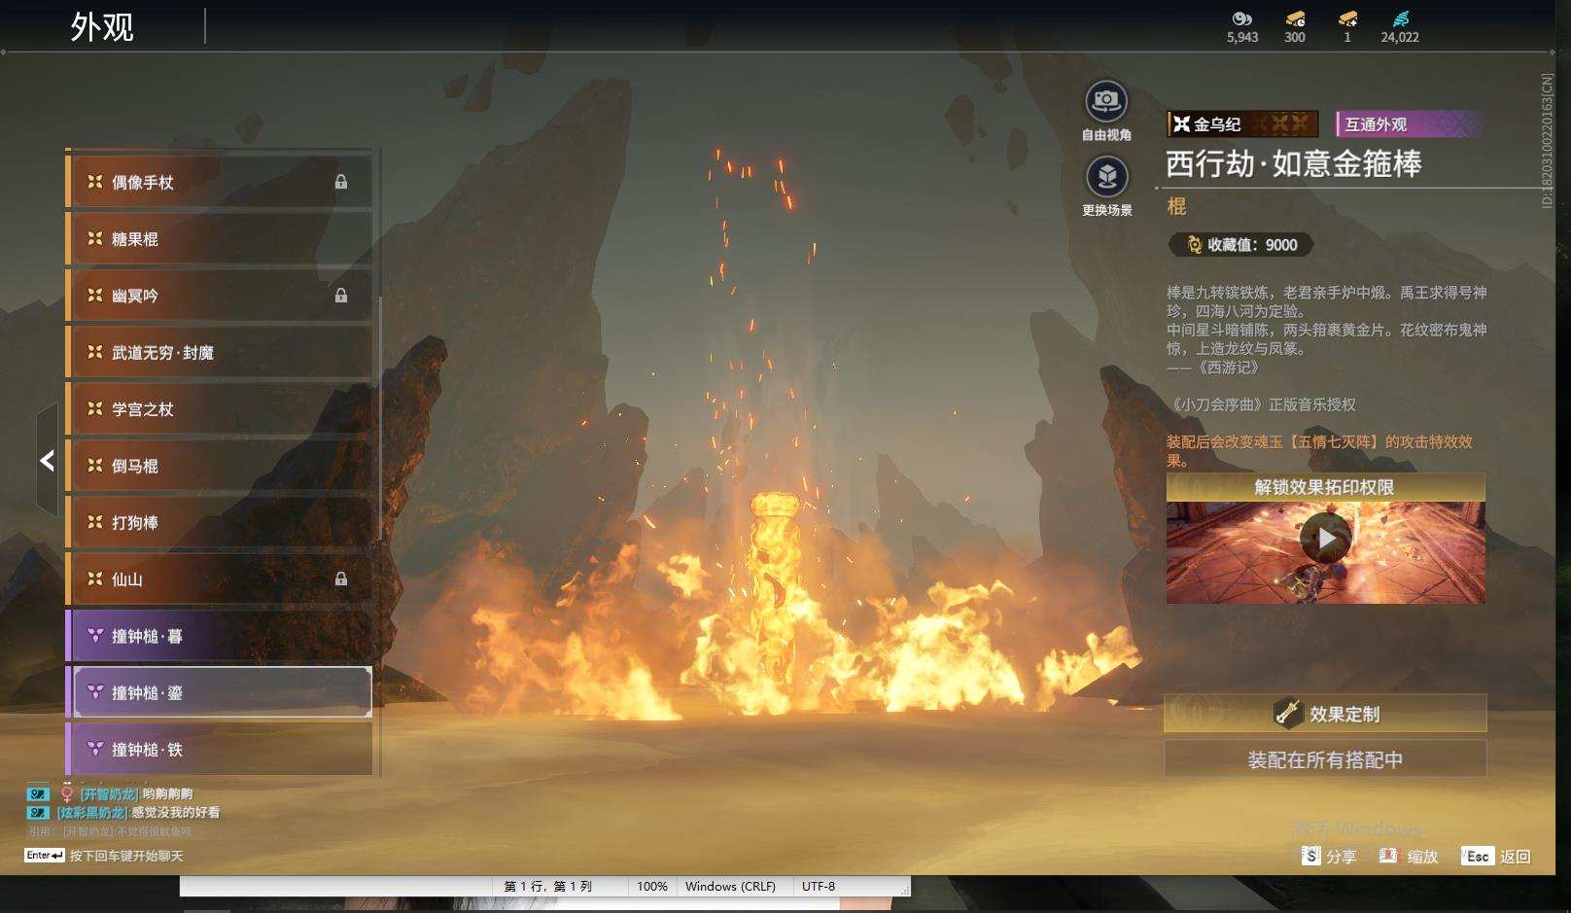This screenshot has height=913, width=1571.
Task: Select the 学宫之杖 skin
Action: pos(219,409)
